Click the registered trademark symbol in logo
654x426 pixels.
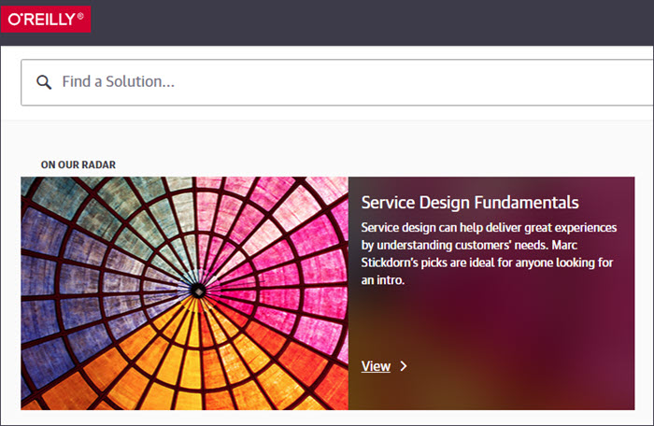[x=80, y=16]
